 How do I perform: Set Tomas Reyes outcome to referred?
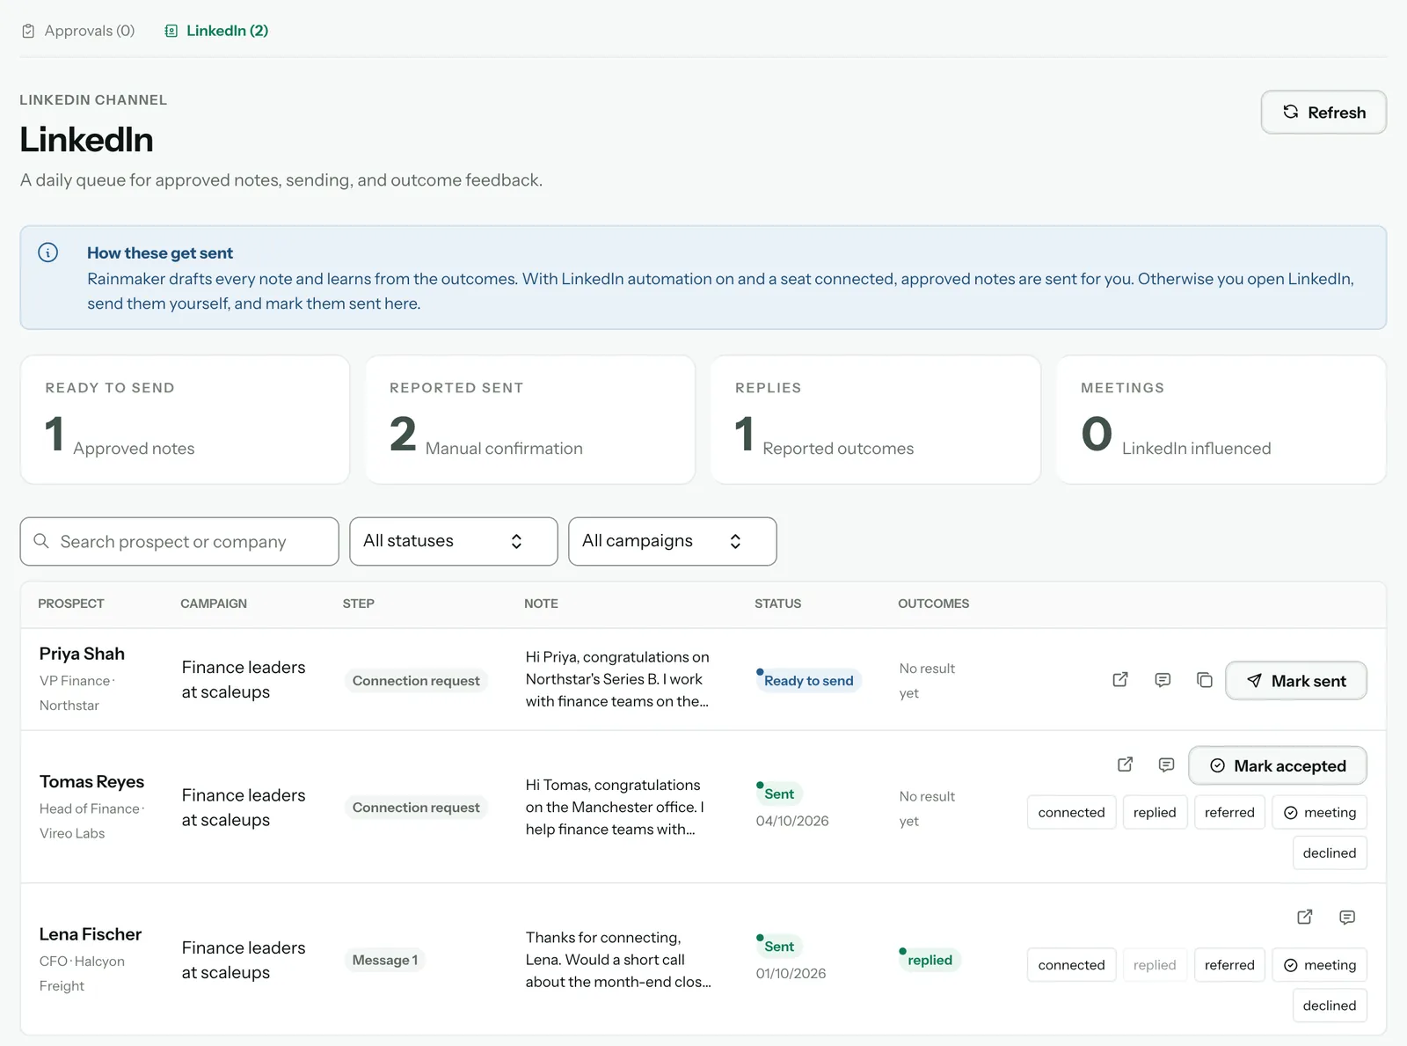1229,812
